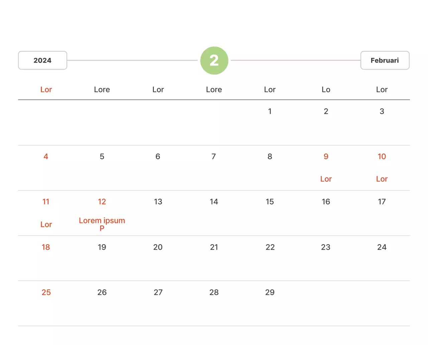The height and width of the screenshot is (345, 428).
Task: Click the "Lo" weekday column header
Action: 326,90
